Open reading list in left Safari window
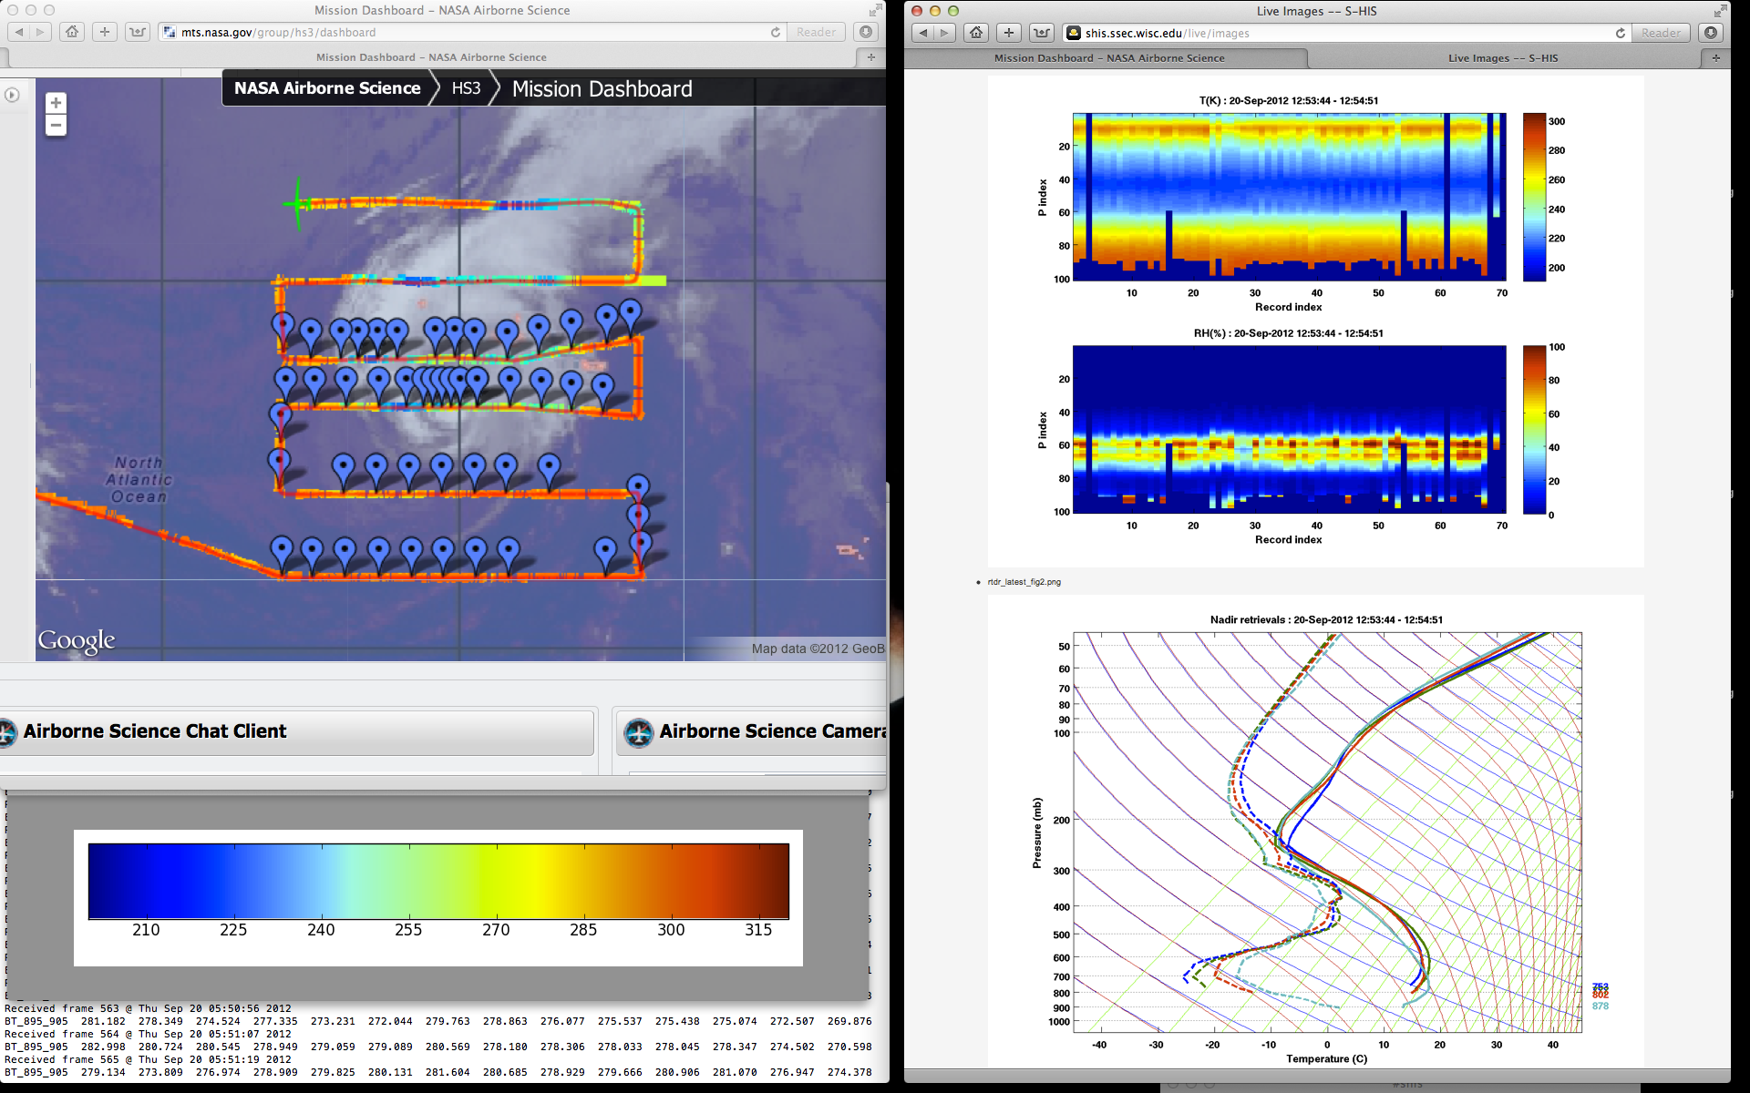 click(138, 32)
